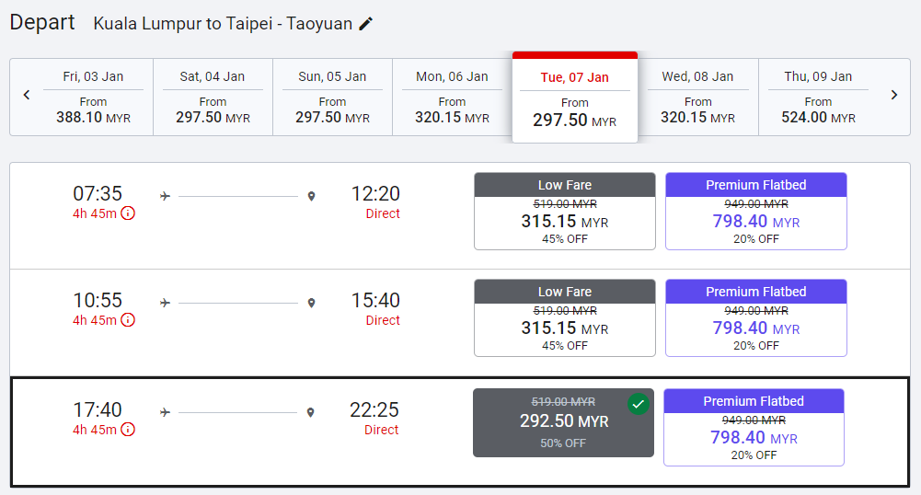Choose Thu, 09 Jan at 524.00 MYR
Viewport: 921px width, 495px height.
point(818,97)
